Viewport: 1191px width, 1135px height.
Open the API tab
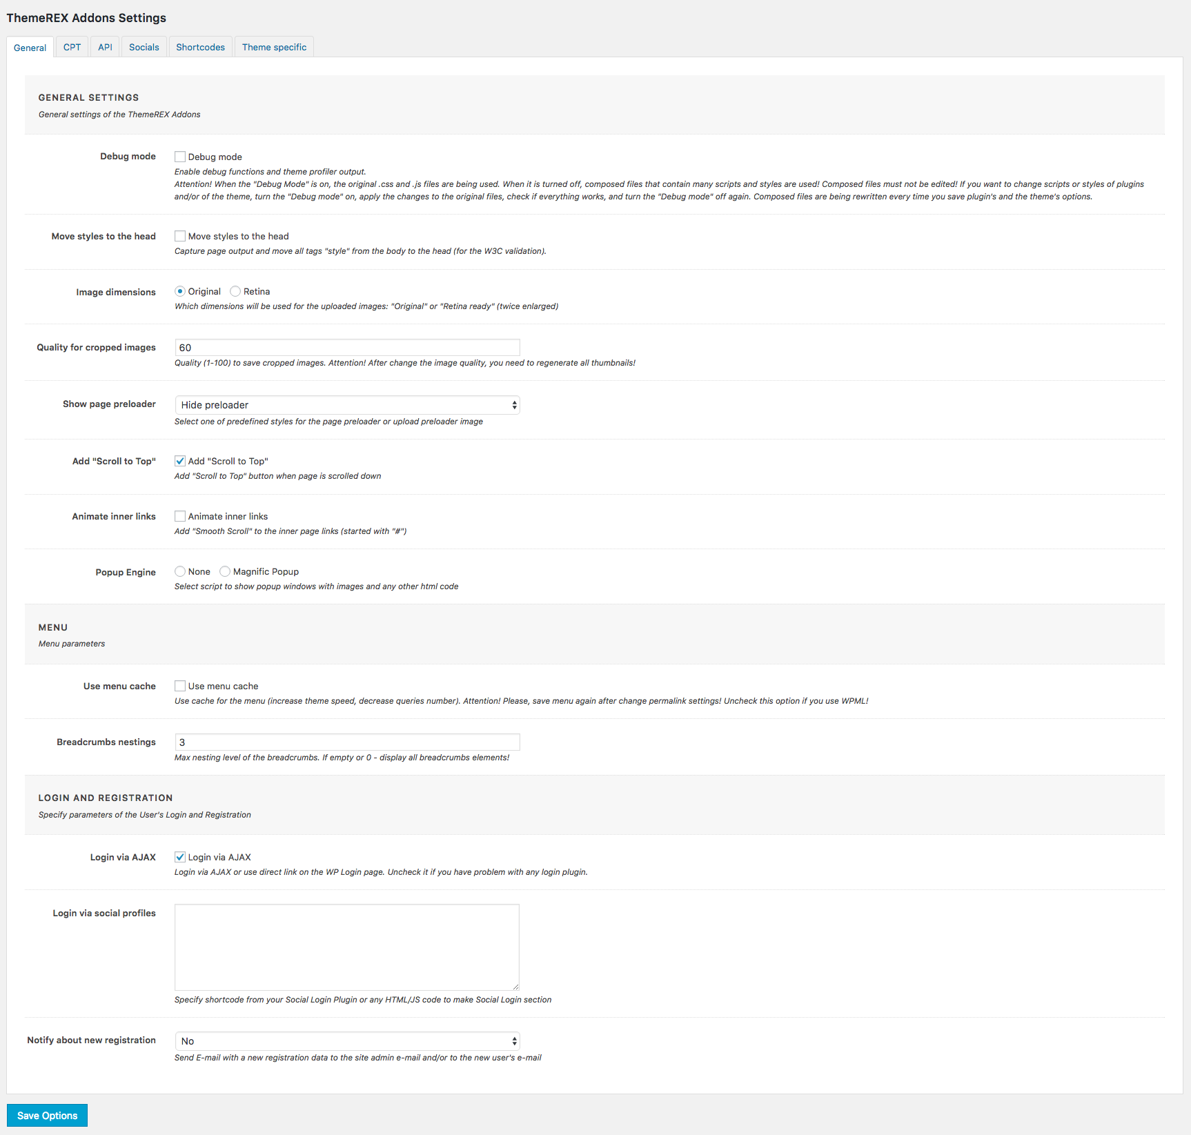coord(105,47)
